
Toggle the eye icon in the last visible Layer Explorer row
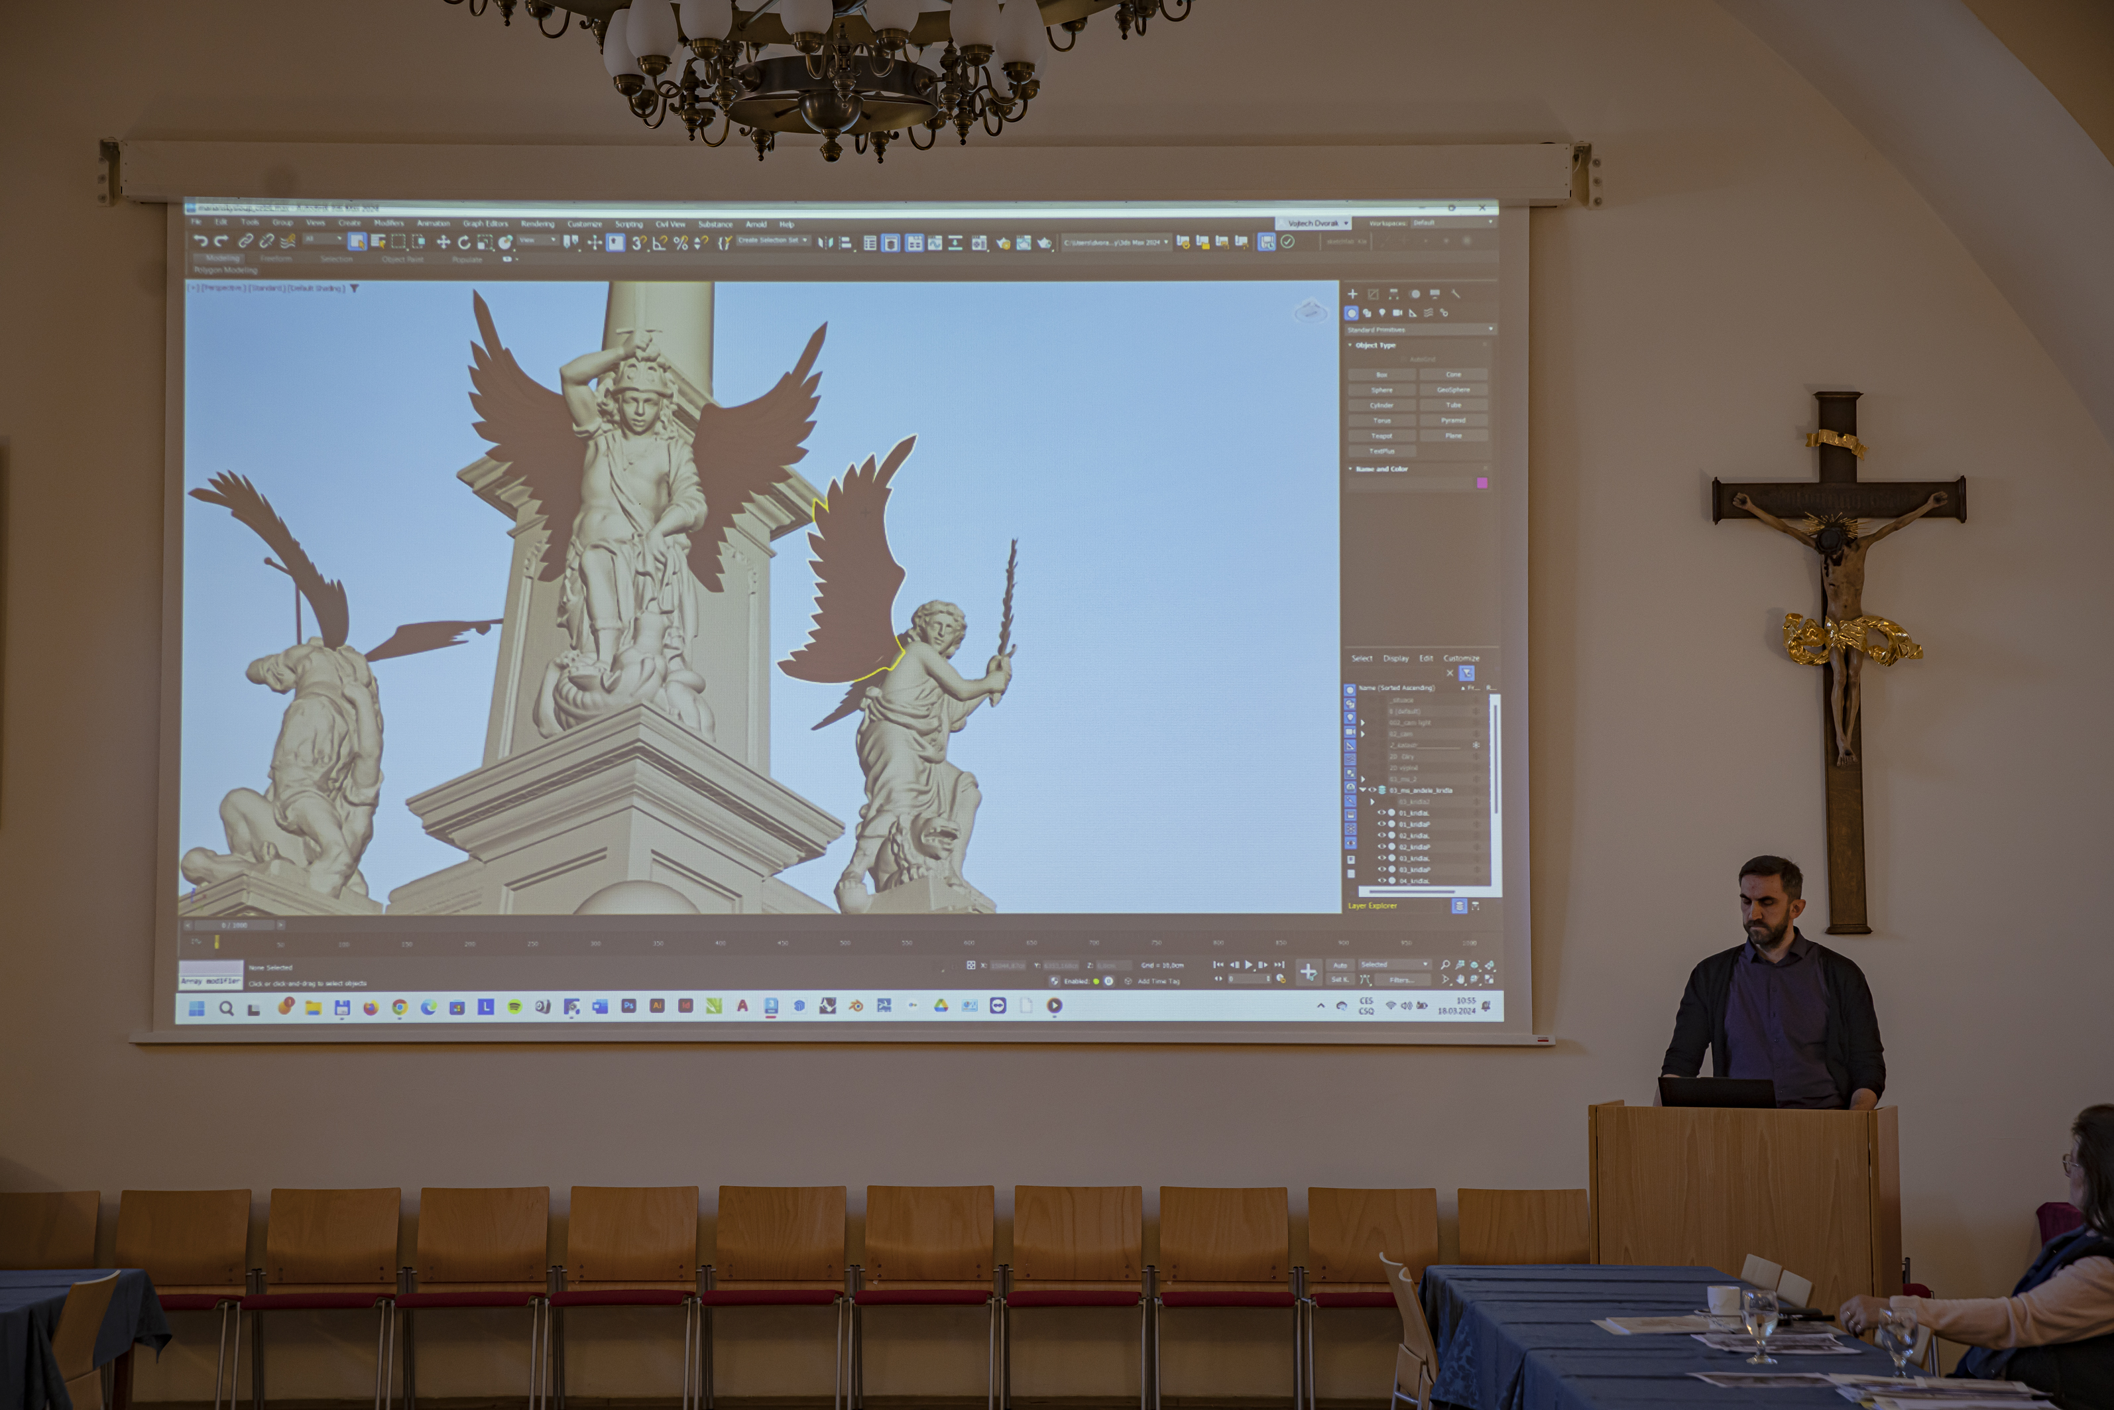pos(1382,881)
